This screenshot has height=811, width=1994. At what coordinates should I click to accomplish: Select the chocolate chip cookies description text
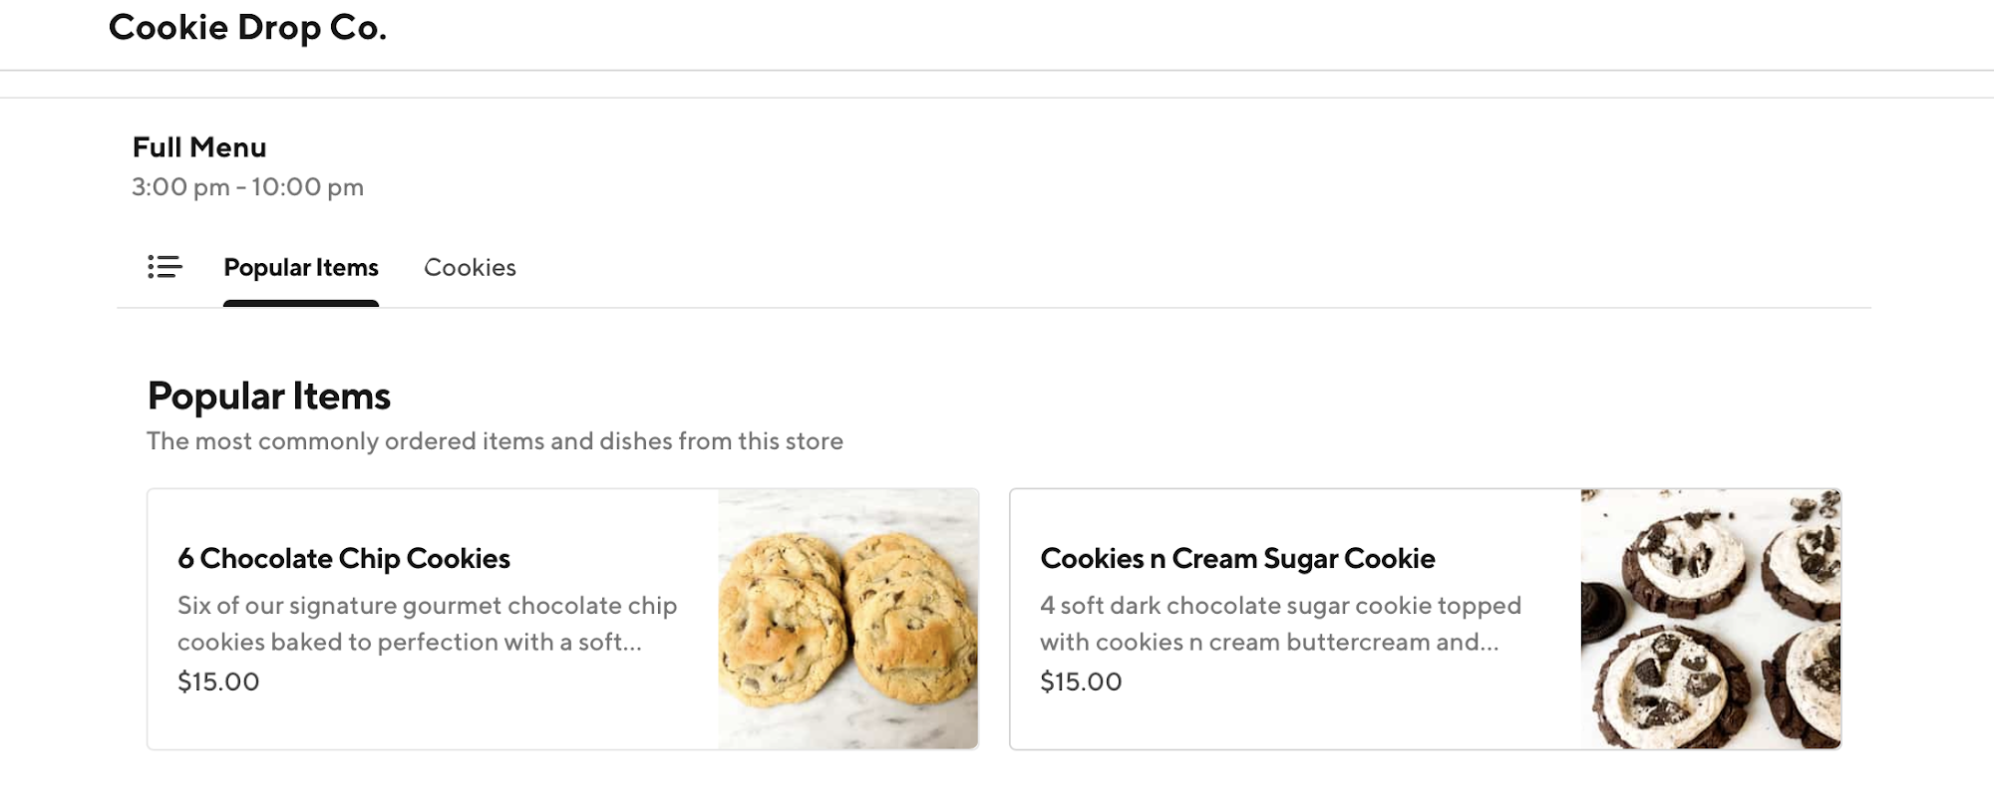pyautogui.click(x=427, y=623)
